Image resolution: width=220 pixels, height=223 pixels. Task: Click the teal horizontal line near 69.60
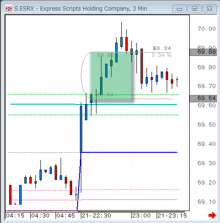pyautogui.click(x=93, y=105)
